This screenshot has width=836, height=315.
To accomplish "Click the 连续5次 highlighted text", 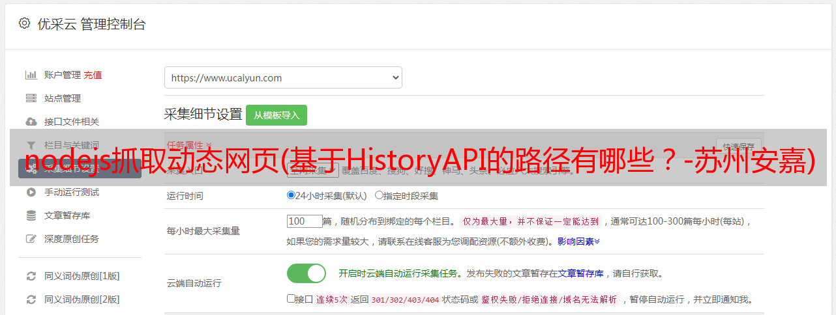I will point(333,299).
